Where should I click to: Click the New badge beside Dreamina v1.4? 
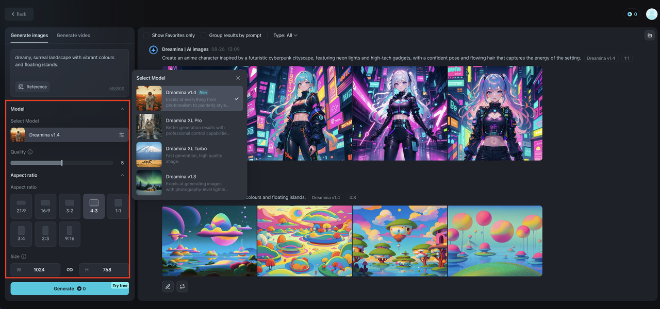tap(203, 93)
